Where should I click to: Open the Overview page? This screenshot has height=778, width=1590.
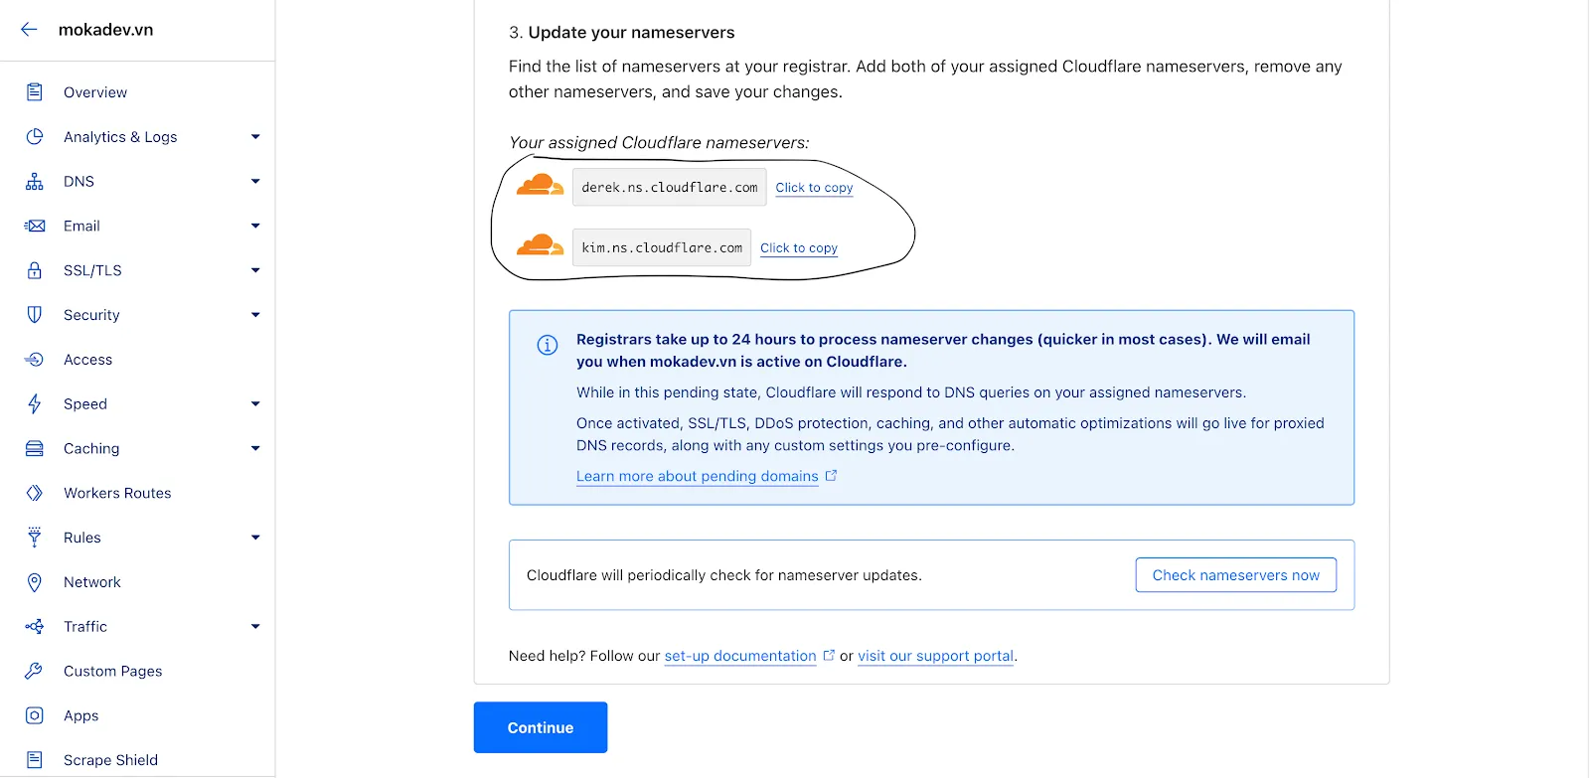[x=95, y=92]
